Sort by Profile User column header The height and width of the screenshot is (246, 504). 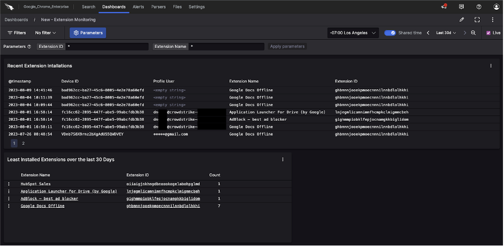tap(164, 81)
